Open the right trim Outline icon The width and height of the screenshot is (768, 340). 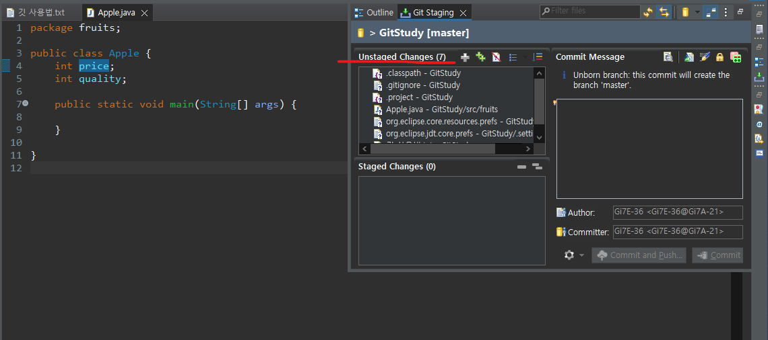tap(759, 62)
